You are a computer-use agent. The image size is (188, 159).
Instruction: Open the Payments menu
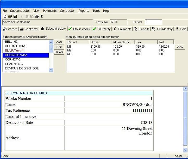(x=50, y=11)
